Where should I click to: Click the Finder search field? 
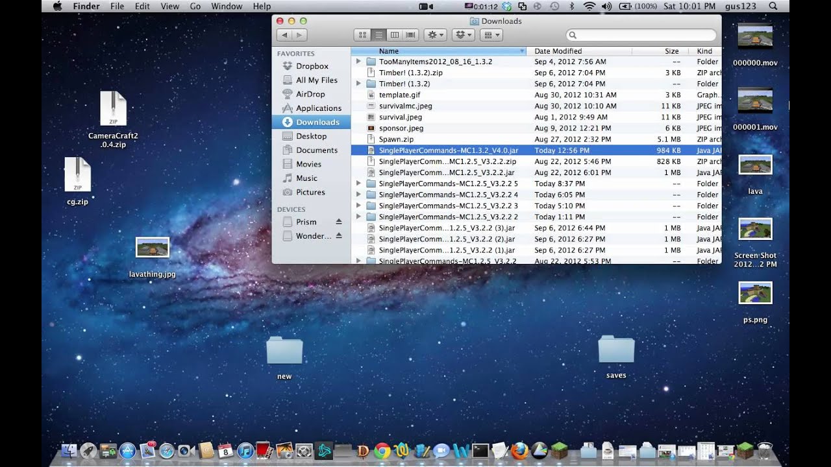coord(641,35)
